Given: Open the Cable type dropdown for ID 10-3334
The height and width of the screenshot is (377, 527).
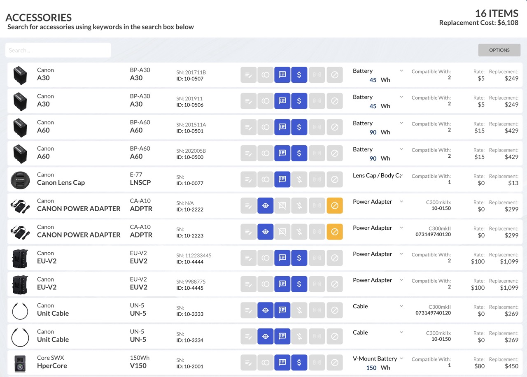Looking at the screenshot, I should click(x=378, y=332).
